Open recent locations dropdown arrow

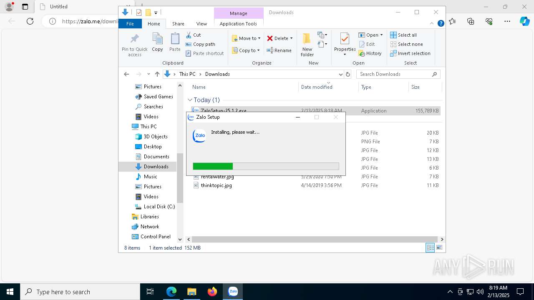click(149, 74)
